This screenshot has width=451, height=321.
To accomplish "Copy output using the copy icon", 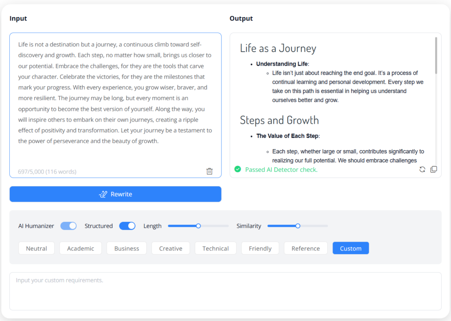I will (433, 170).
